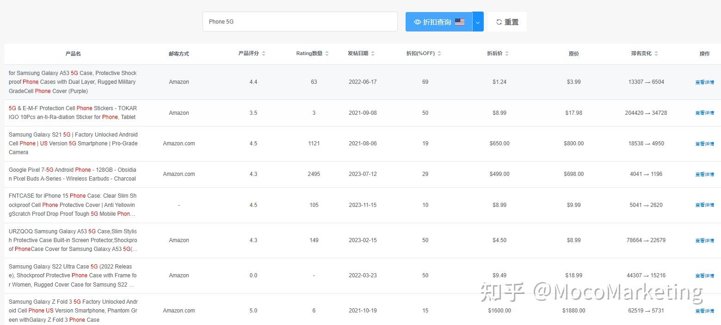Image resolution: width=721 pixels, height=325 pixels.
Task: Click post date 2023-11-15
Action: (x=363, y=205)
